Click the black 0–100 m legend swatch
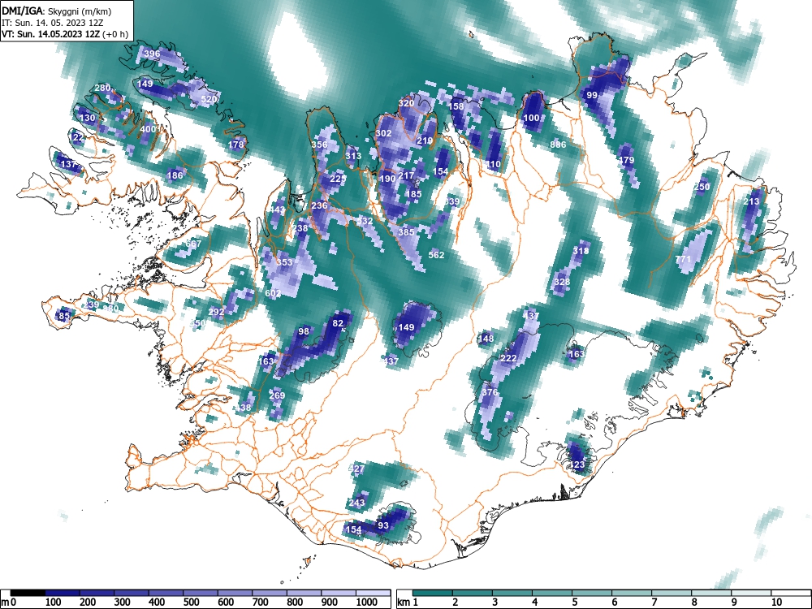 [x=28, y=593]
